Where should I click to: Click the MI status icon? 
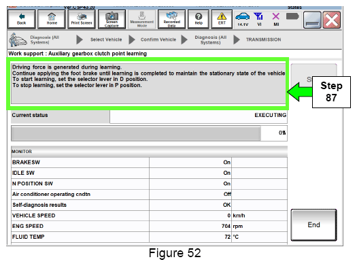[x=276, y=19]
